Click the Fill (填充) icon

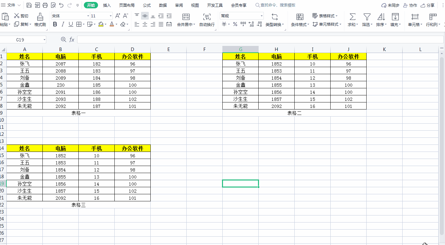point(395,16)
